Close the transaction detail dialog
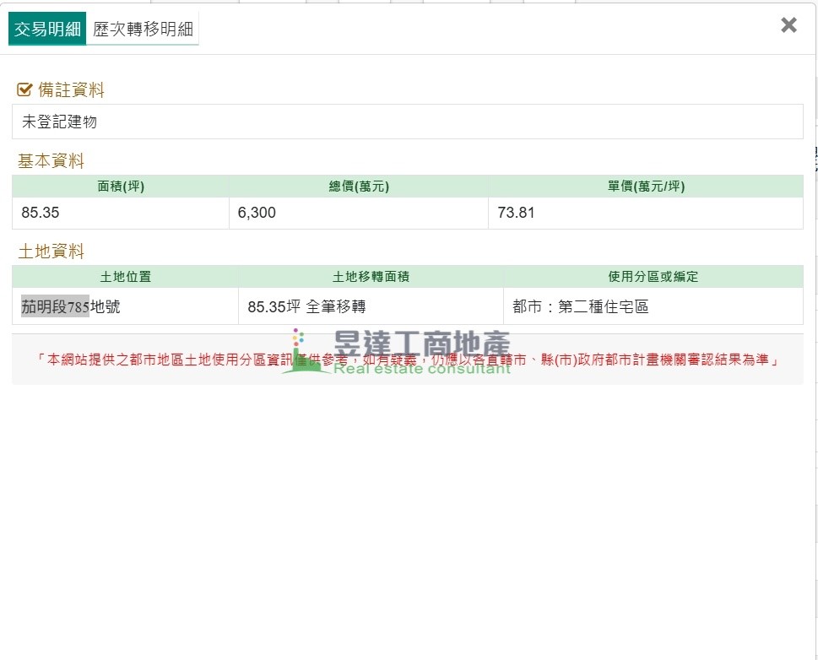Viewport: 818px width, 660px height. [x=788, y=25]
